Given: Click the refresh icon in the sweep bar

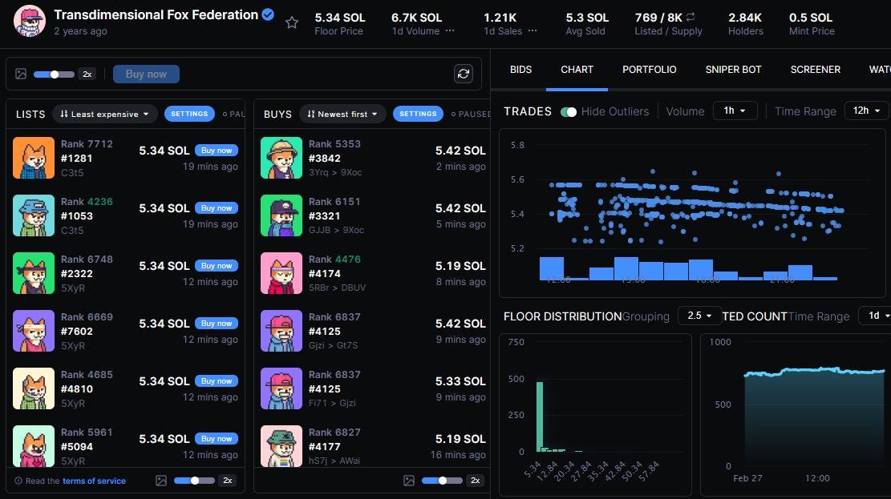Looking at the screenshot, I should [x=463, y=74].
